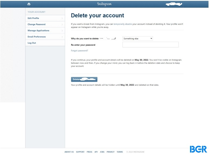Open Edit Profile in sidebar
Screen dimensions: 209x154
[45, 18]
